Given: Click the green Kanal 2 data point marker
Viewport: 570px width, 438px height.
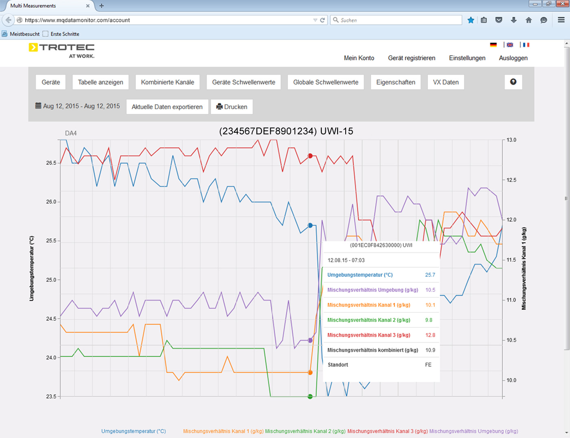Looking at the screenshot, I should point(310,396).
